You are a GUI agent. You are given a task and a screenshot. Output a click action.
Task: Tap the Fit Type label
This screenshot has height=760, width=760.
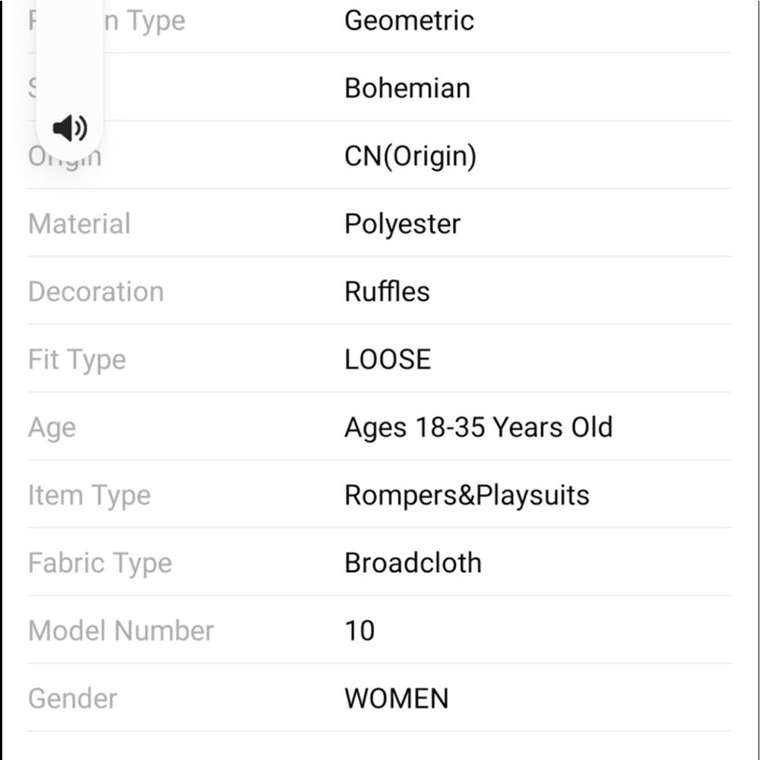77,360
